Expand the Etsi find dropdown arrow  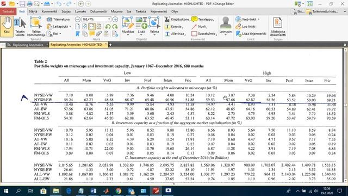coord(60,34)
